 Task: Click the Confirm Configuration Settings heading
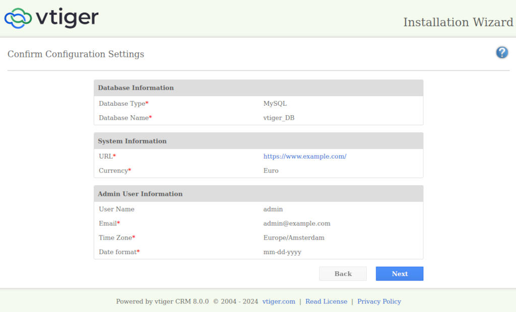point(76,54)
